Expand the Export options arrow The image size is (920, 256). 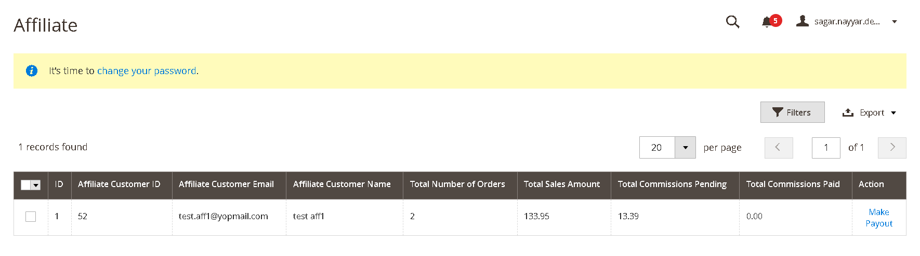[893, 113]
